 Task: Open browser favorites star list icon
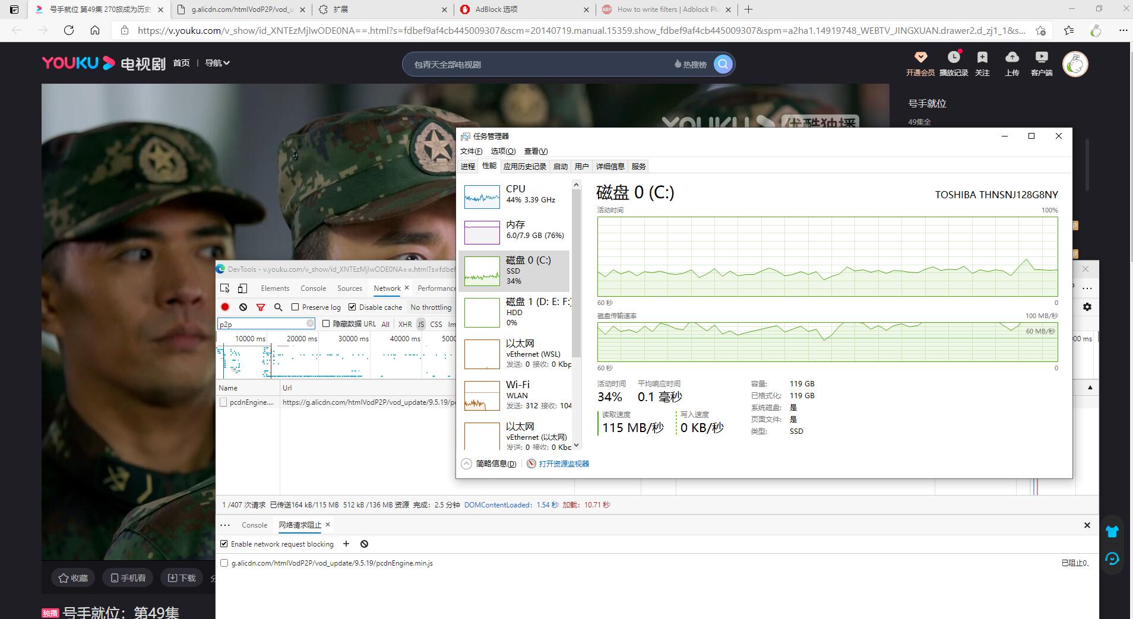1069,30
